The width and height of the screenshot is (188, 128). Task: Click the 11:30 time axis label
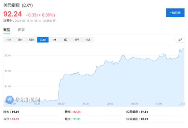click(x=85, y=104)
